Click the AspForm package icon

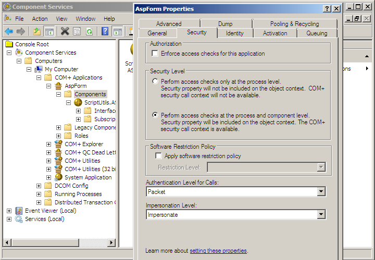[58, 86]
